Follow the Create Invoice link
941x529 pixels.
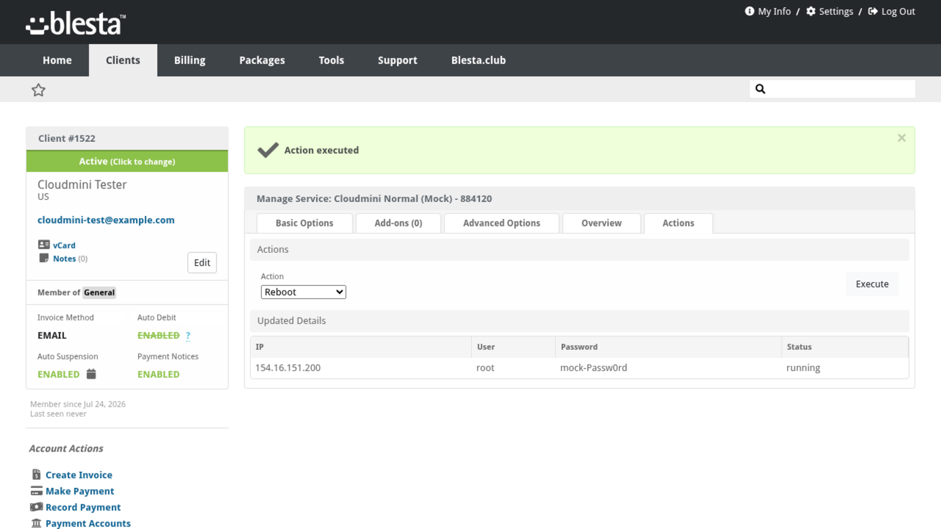coord(79,475)
